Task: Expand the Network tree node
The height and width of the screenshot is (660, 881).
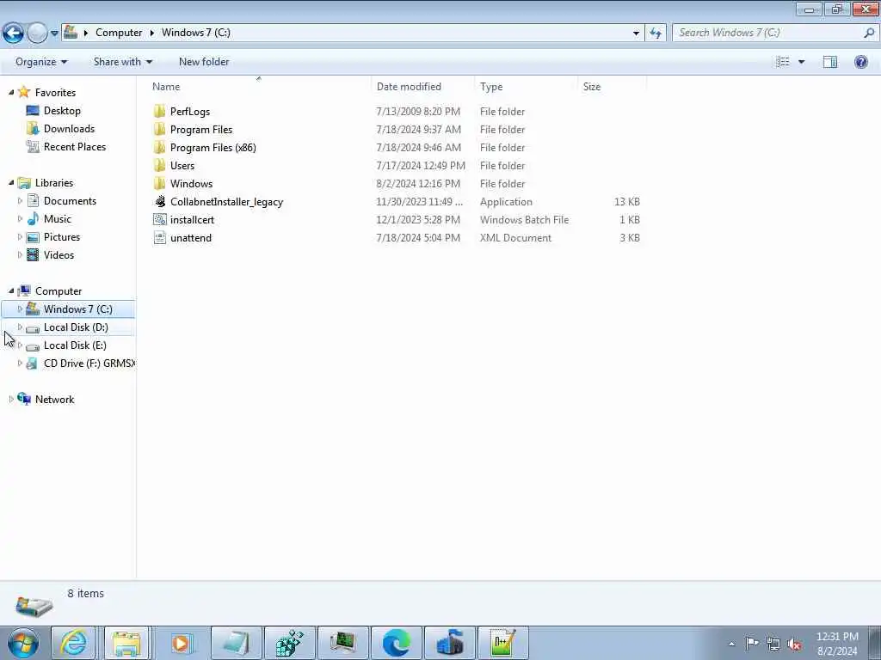Action: 11,399
